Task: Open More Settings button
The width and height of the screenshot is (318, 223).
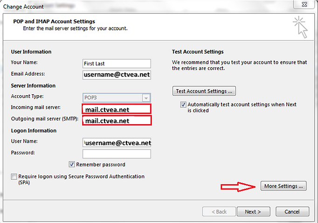Action: click(283, 186)
